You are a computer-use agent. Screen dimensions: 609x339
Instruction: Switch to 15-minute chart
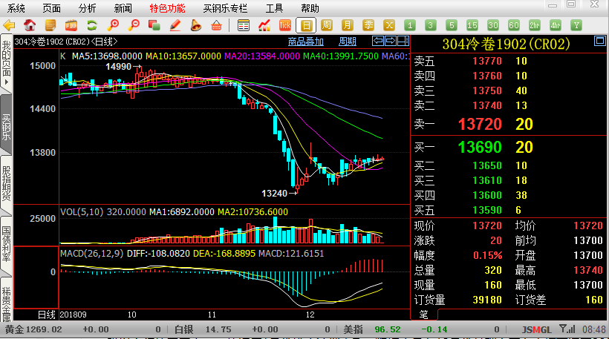[472, 26]
